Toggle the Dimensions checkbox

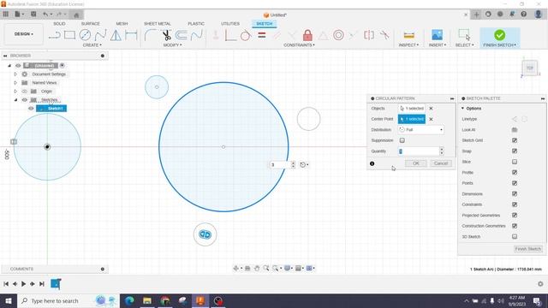tap(515, 194)
